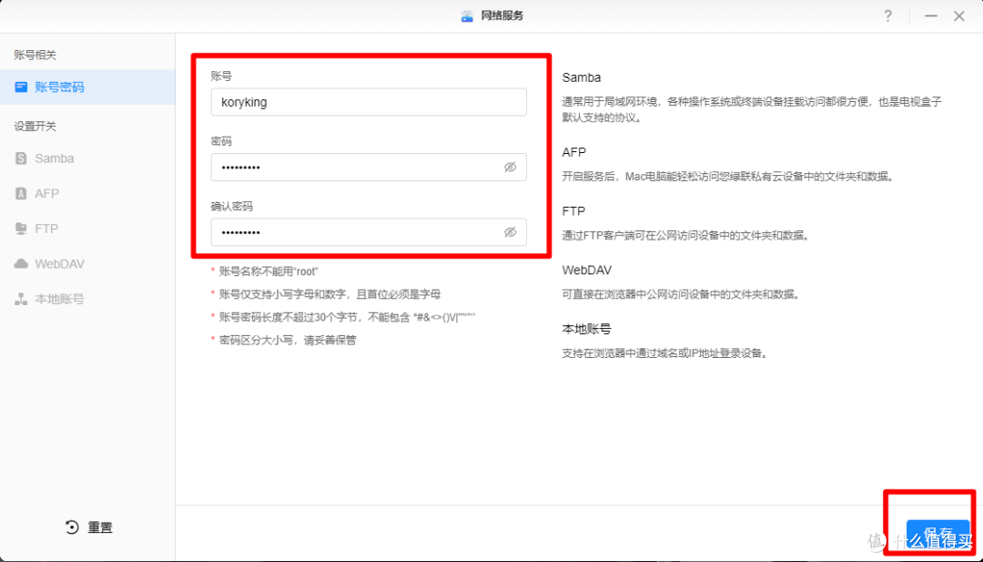Click the 本地账号 heading in descriptions
The height and width of the screenshot is (562, 983).
pyautogui.click(x=587, y=329)
